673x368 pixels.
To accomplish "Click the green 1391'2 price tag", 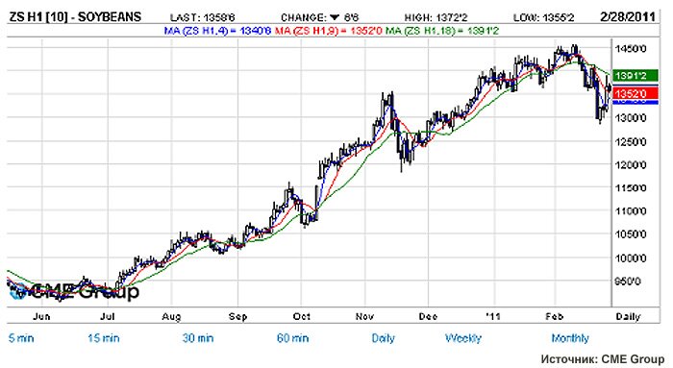I will [x=636, y=76].
